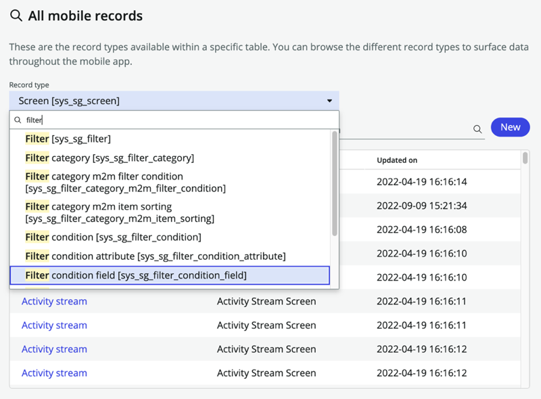541x399 pixels.
Task: Open Activity stream link updated 16:16:11 first row
Action: coord(54,302)
